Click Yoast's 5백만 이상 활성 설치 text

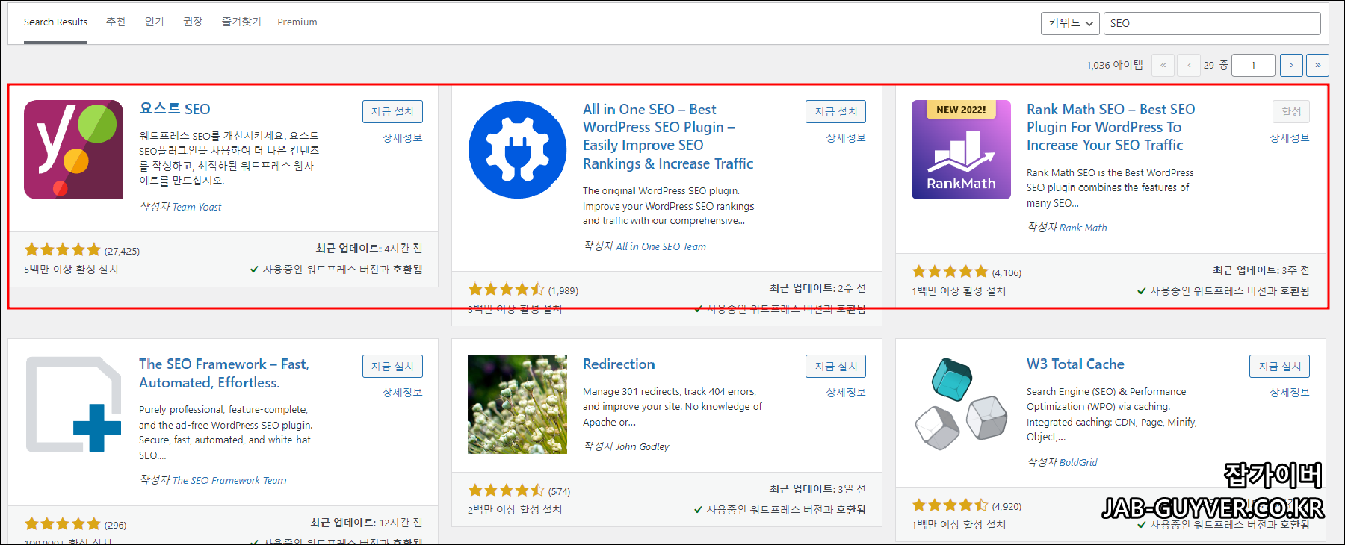pos(71,270)
